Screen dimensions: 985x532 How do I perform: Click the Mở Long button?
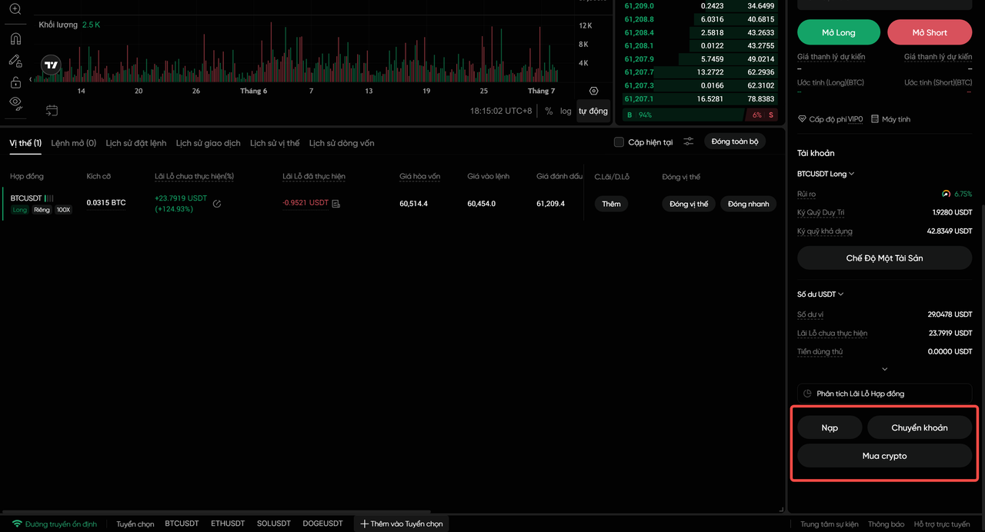838,32
